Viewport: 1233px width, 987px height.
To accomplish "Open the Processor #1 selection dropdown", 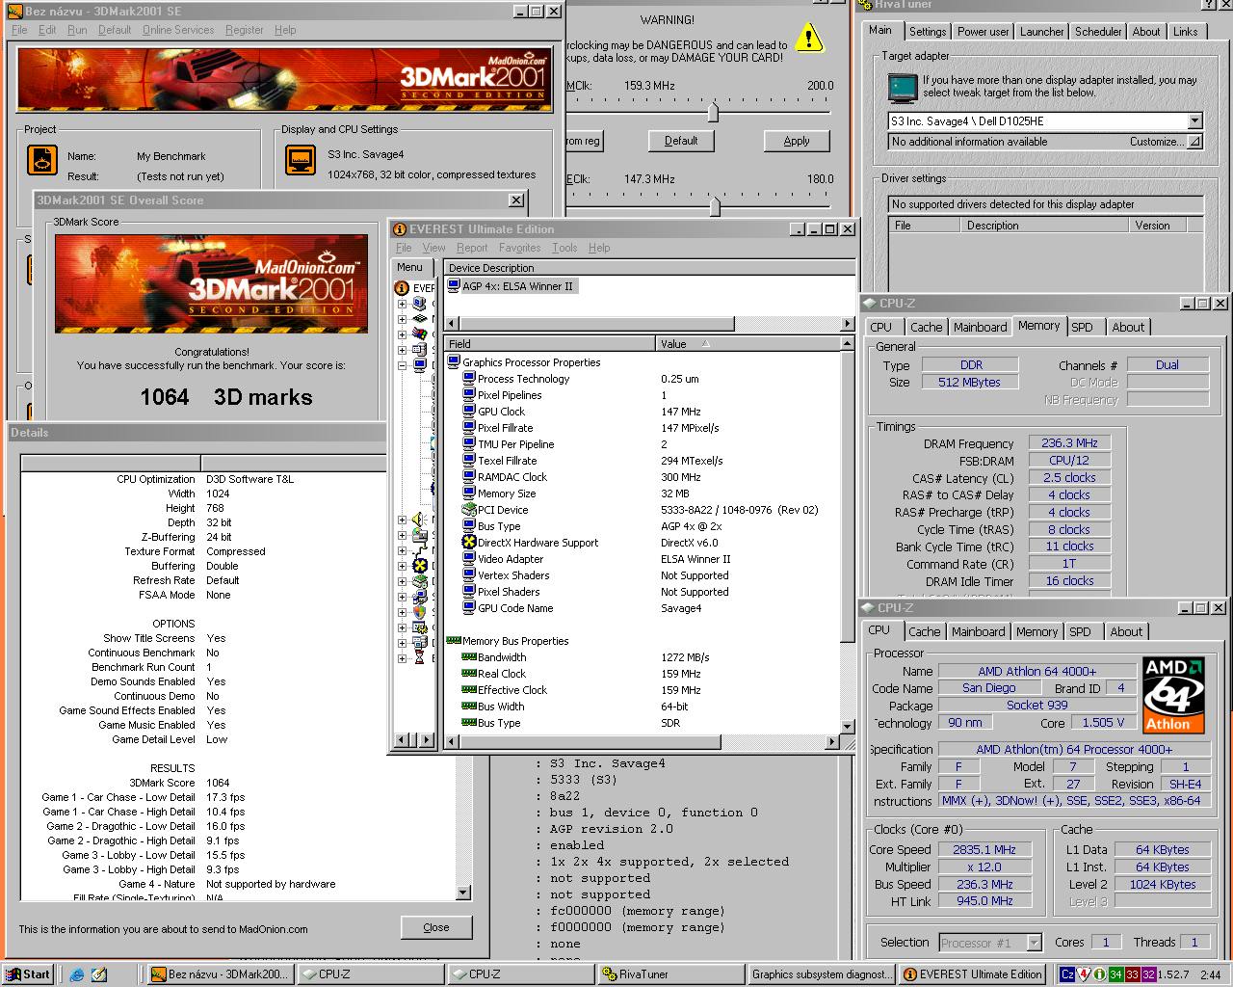I will pyautogui.click(x=1034, y=943).
